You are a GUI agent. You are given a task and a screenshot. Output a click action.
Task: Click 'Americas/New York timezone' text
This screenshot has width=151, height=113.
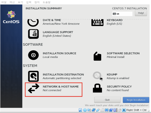61,24
